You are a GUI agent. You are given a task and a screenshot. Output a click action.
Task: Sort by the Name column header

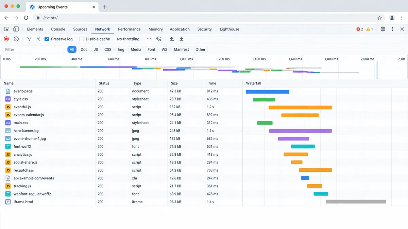point(48,83)
